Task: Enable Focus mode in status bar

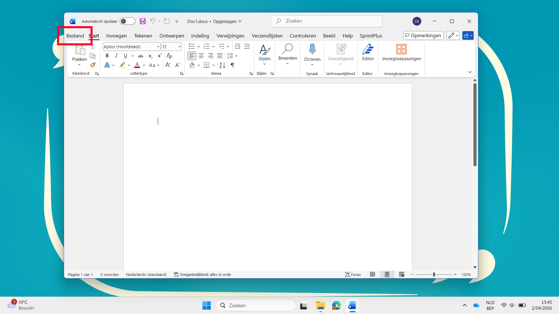Action: coord(353,274)
